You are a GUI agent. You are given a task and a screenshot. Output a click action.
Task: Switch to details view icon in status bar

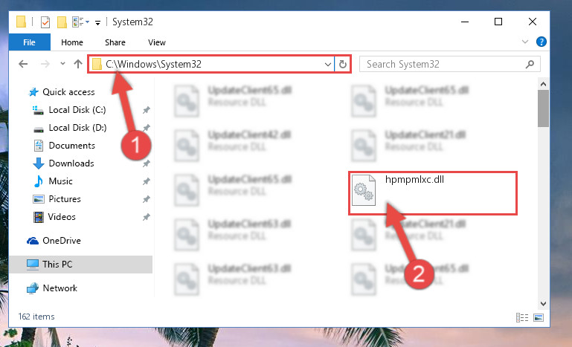(522, 317)
